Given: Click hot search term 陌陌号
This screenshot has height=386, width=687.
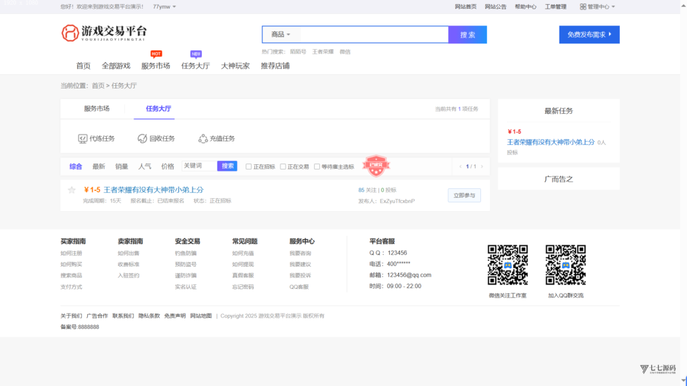Looking at the screenshot, I should (298, 52).
